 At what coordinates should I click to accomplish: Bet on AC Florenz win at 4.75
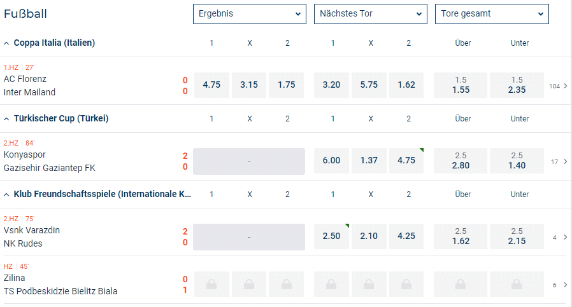point(211,85)
